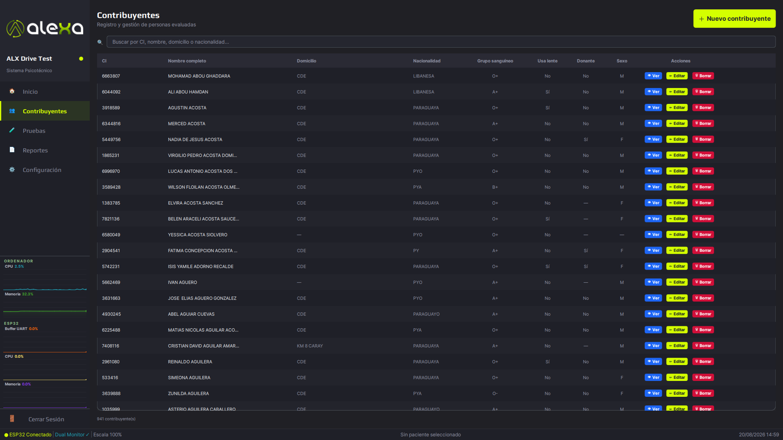Viewport: 783px width, 440px height.
Task: Click the Dual Monitor status entry
Action: [72, 435]
